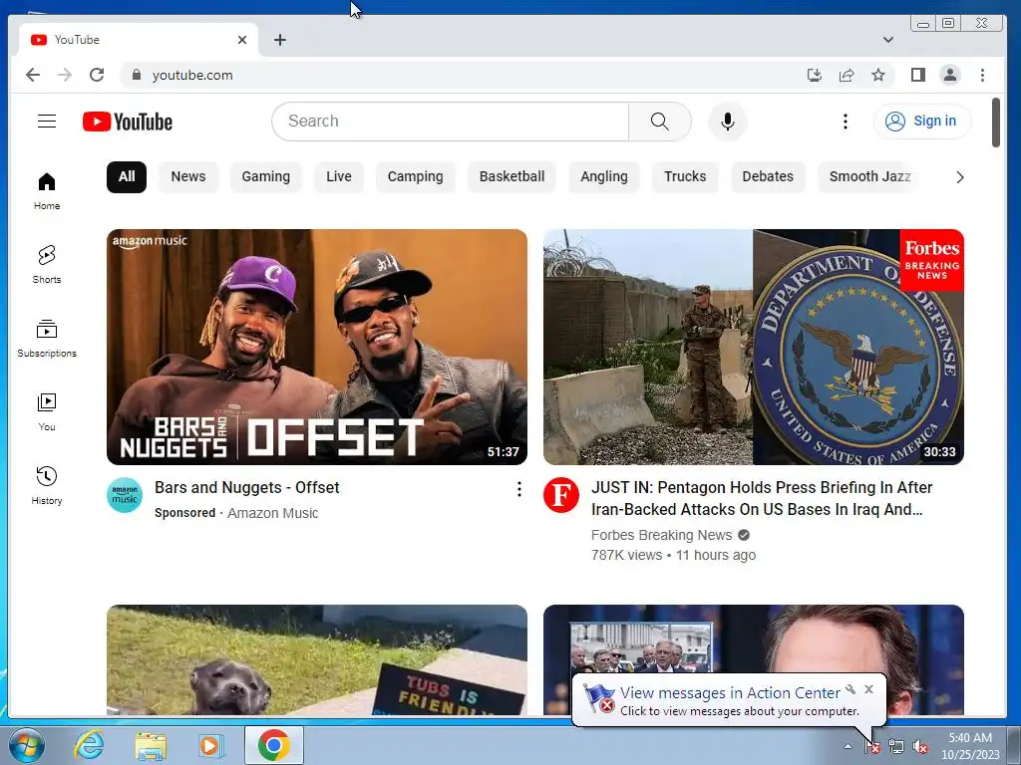
Task: Click browser back arrow
Action: (x=33, y=75)
